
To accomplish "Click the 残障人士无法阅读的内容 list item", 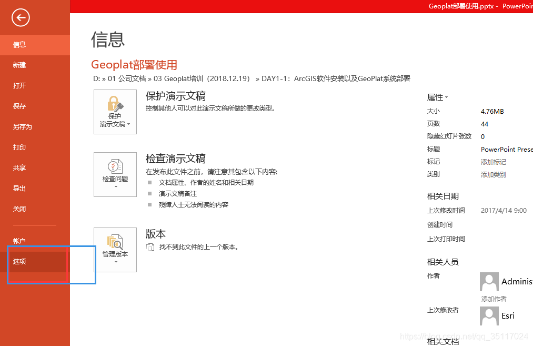I will click(194, 205).
